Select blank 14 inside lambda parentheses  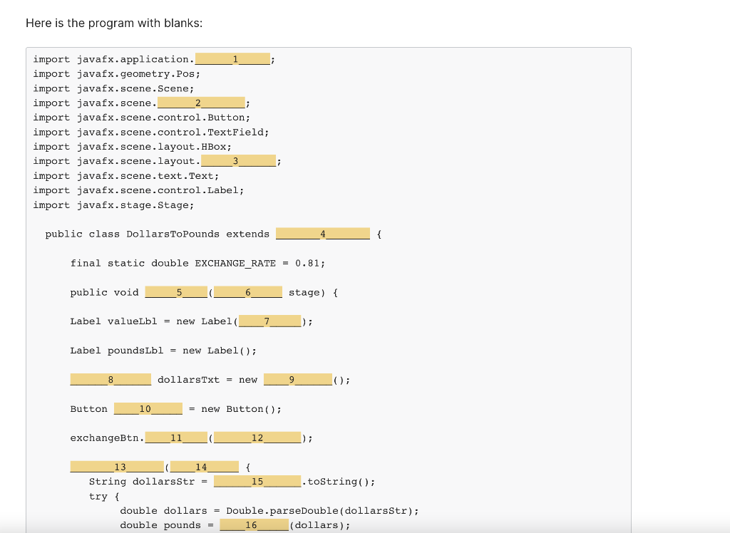(203, 467)
